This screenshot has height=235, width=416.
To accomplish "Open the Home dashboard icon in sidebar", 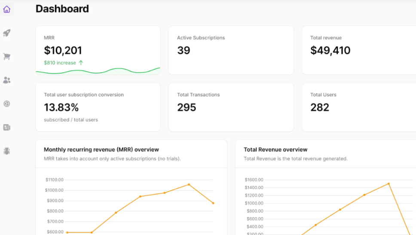I will (6, 9).
